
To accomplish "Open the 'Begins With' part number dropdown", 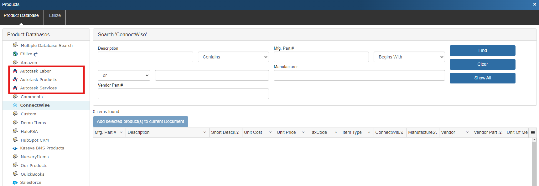I will coord(409,57).
